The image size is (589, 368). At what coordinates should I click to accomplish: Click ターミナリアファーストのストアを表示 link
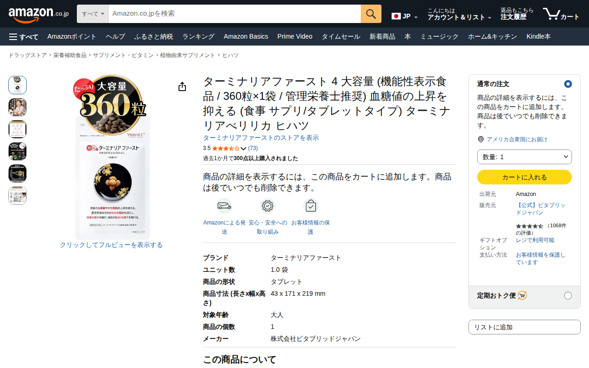click(x=261, y=138)
